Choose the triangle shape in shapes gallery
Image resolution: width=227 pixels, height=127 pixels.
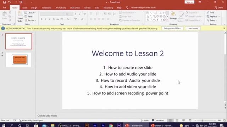(x=148, y=17)
